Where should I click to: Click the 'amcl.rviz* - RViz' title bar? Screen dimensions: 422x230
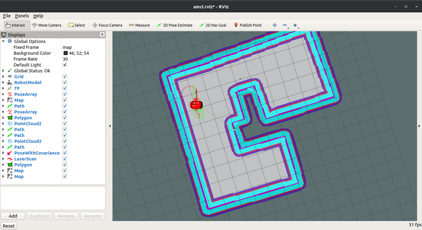click(211, 7)
